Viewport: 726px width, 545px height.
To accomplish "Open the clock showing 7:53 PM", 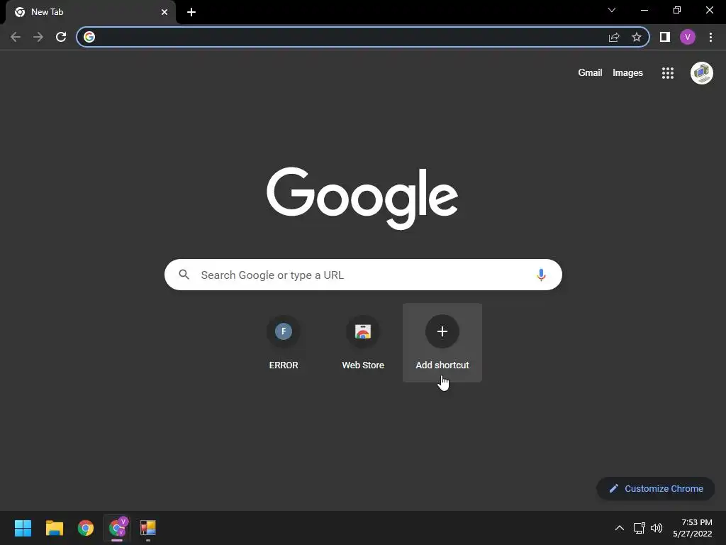I will tap(693, 528).
